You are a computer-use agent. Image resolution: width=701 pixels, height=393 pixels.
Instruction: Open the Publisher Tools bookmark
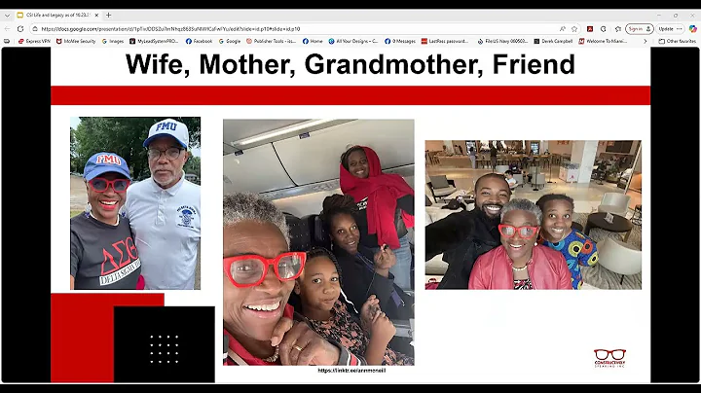(271, 41)
